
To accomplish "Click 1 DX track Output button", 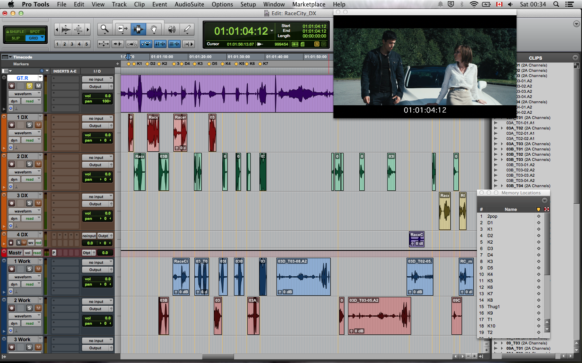I will (95, 126).
